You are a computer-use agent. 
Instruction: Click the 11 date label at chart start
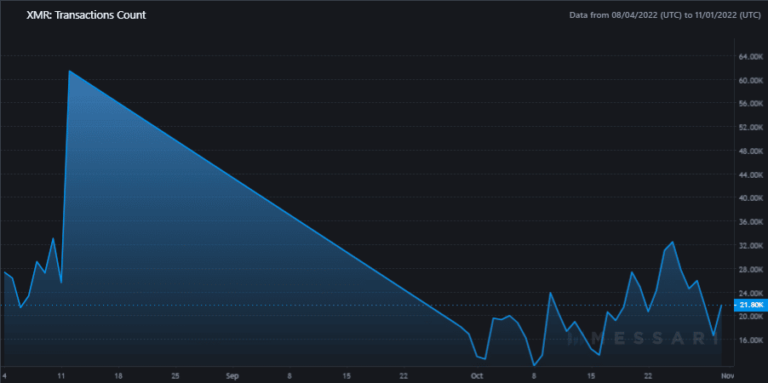click(60, 375)
